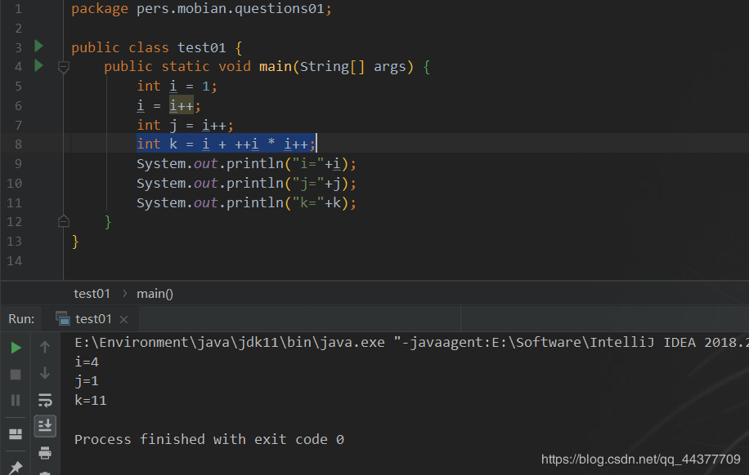Viewport: 749px width, 475px height.
Task: Click the Restore Layout icon in Run panel
Action: click(16, 434)
